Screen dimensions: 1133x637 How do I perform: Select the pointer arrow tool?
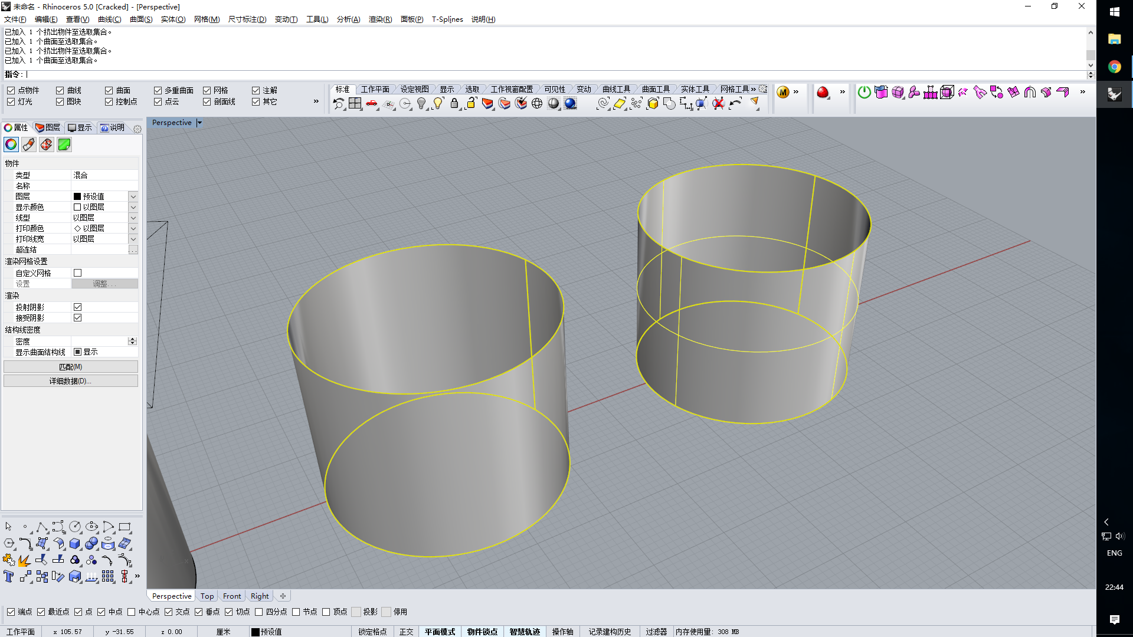point(9,527)
